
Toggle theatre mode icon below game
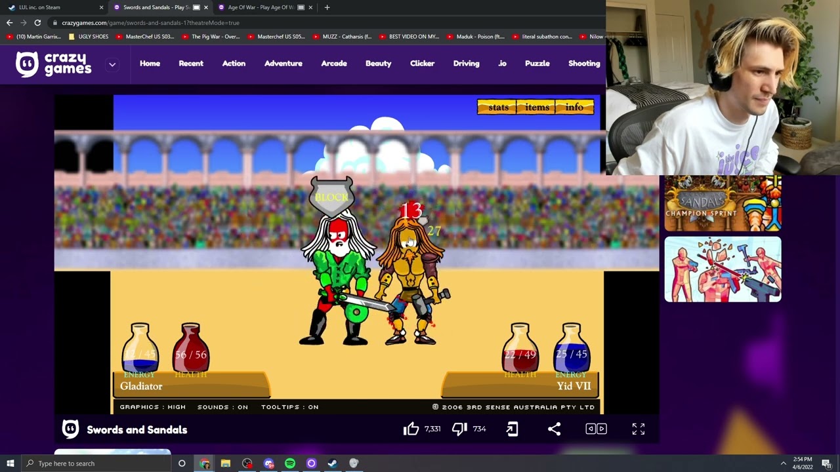point(596,429)
